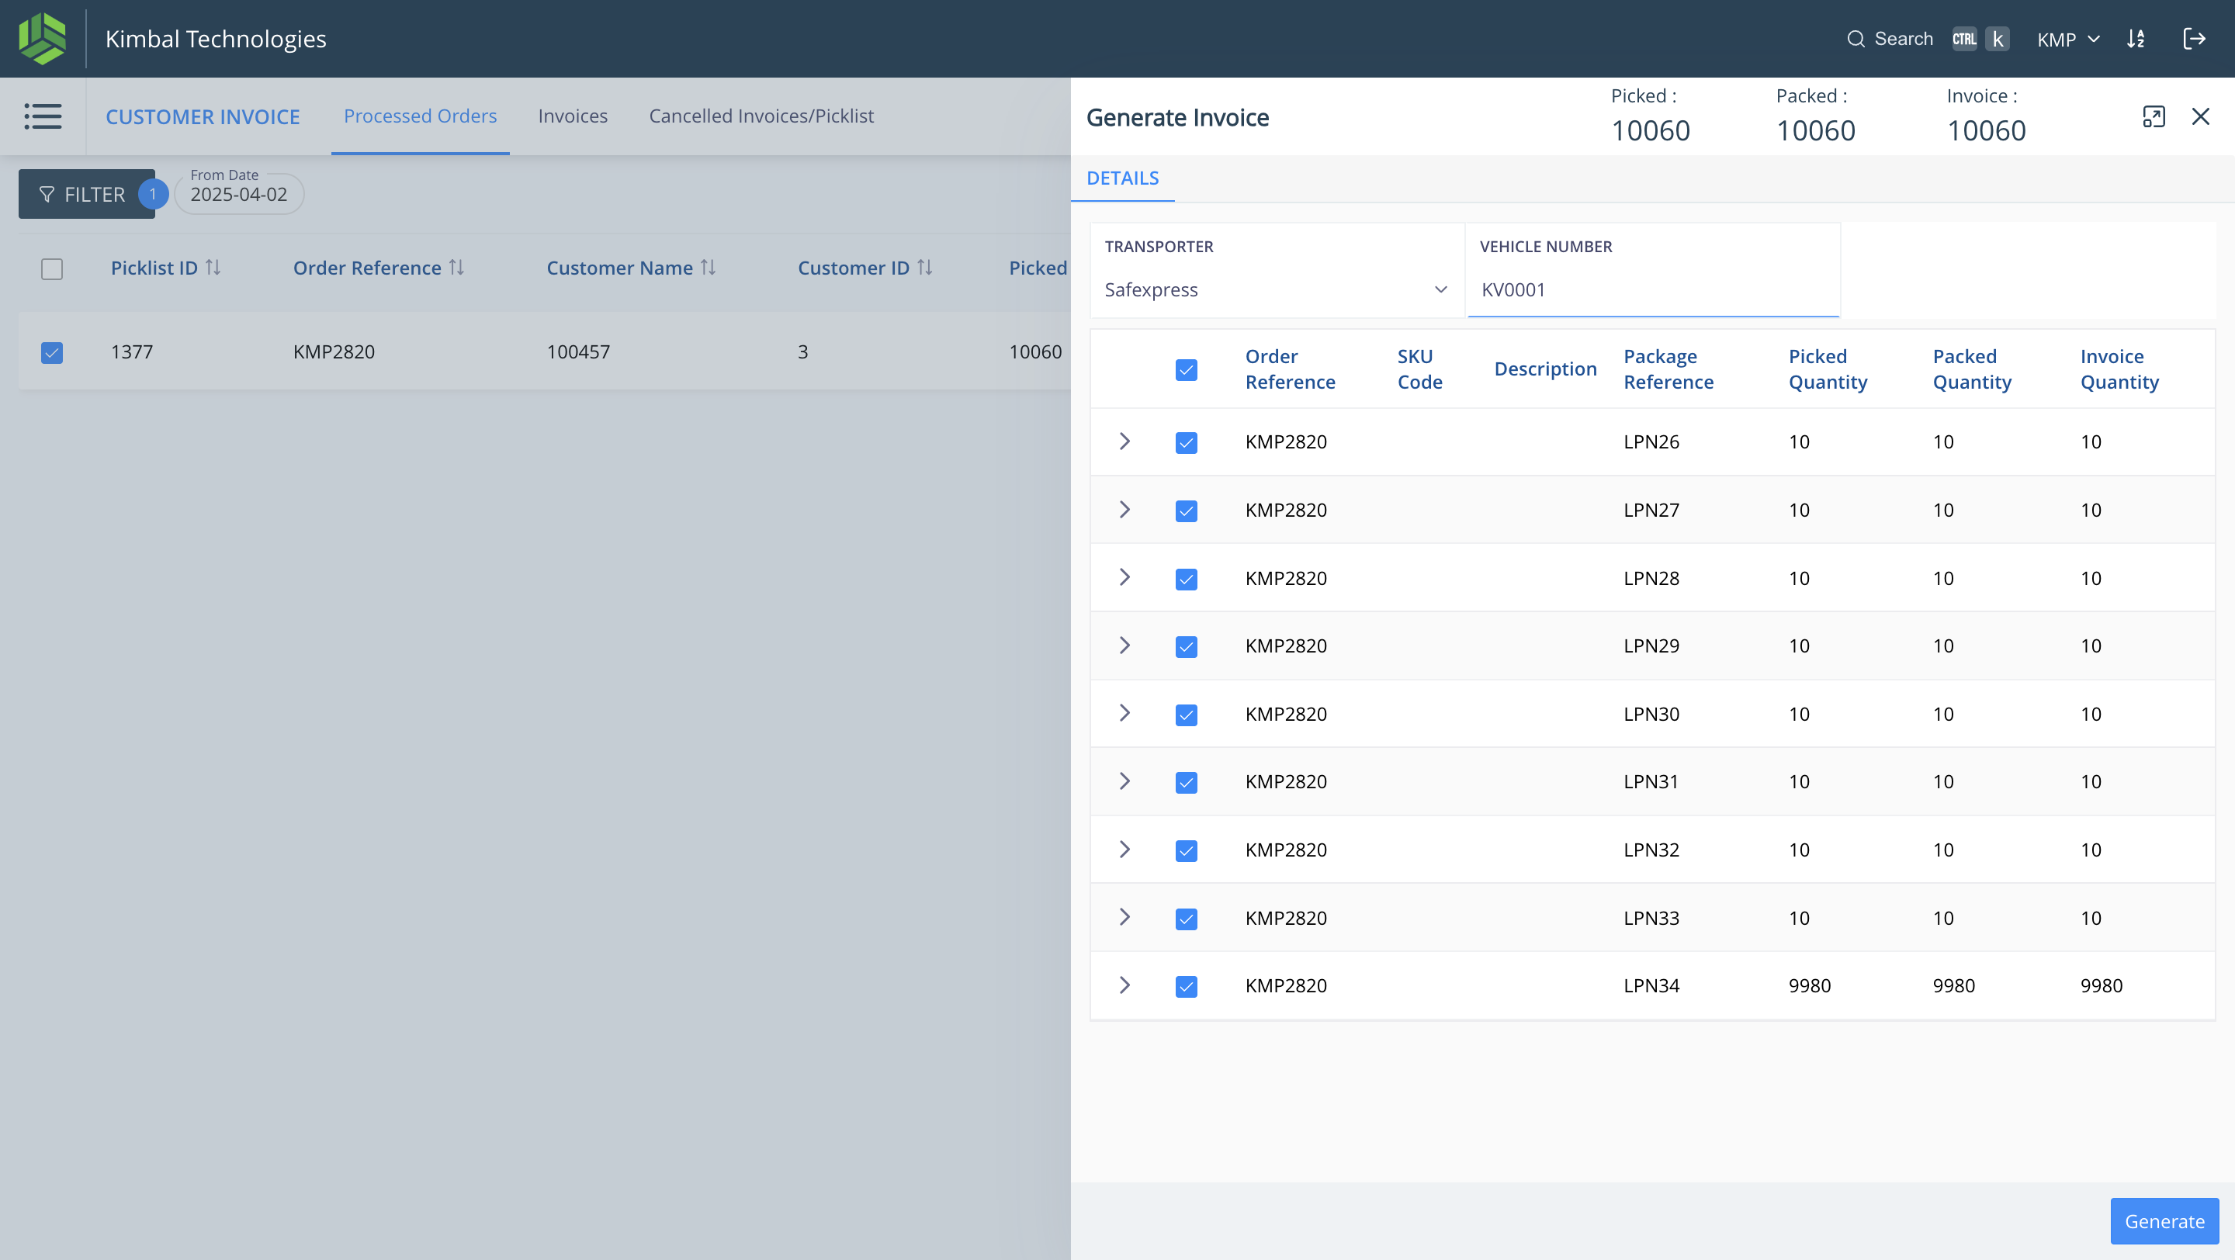Click Invoice Quantity column header
2235x1260 pixels.
[x=2119, y=369]
